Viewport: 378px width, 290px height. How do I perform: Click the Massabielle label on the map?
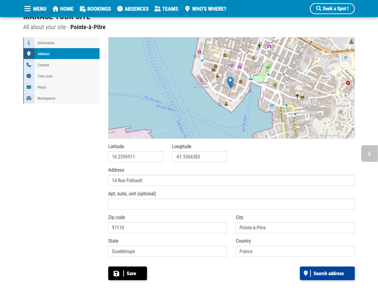coord(296,84)
